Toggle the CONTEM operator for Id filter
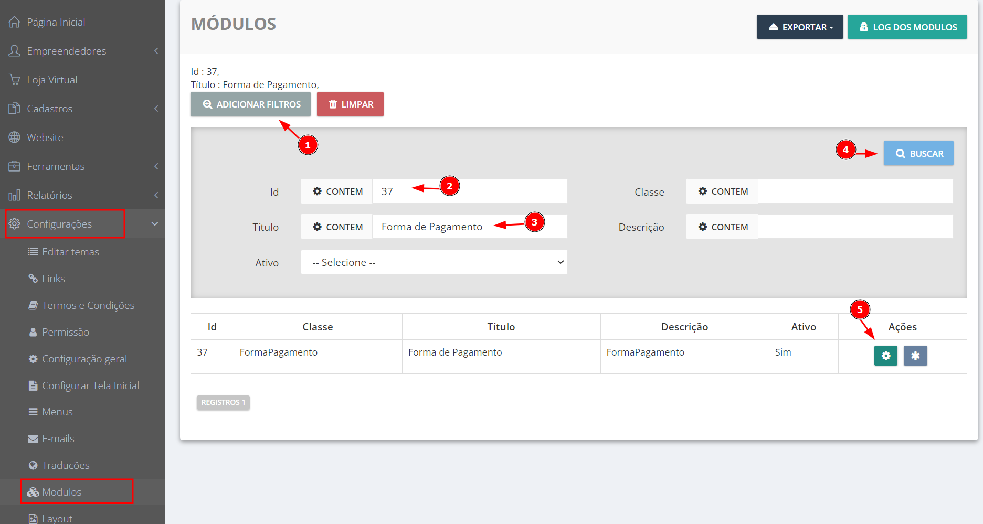The height and width of the screenshot is (524, 983). pos(337,191)
